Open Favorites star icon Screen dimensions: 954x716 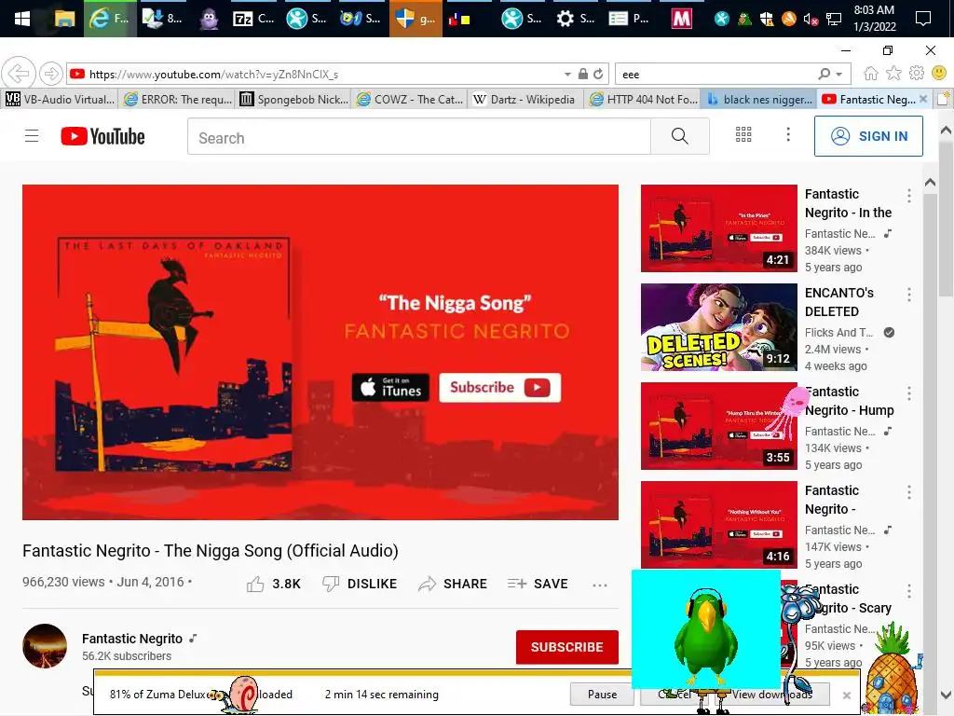[893, 74]
